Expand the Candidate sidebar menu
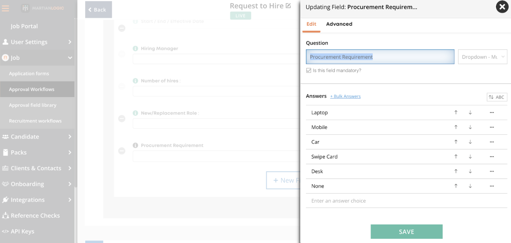 (x=37, y=137)
